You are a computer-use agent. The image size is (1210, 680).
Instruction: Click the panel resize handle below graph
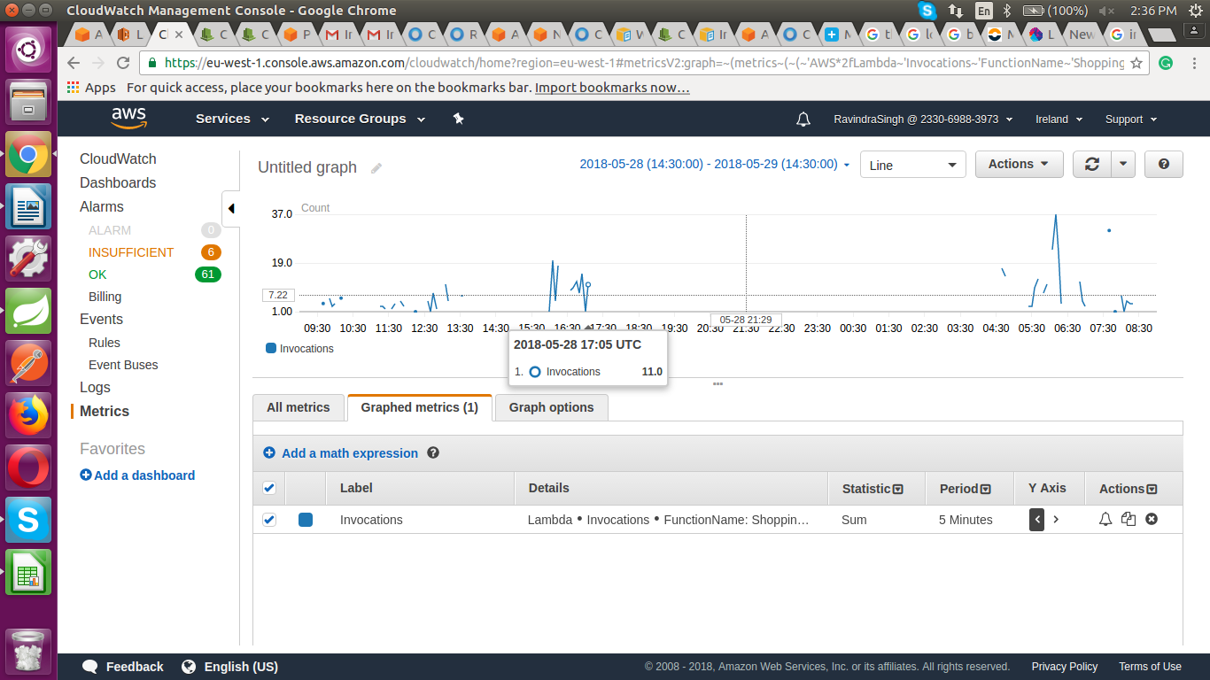[717, 383]
